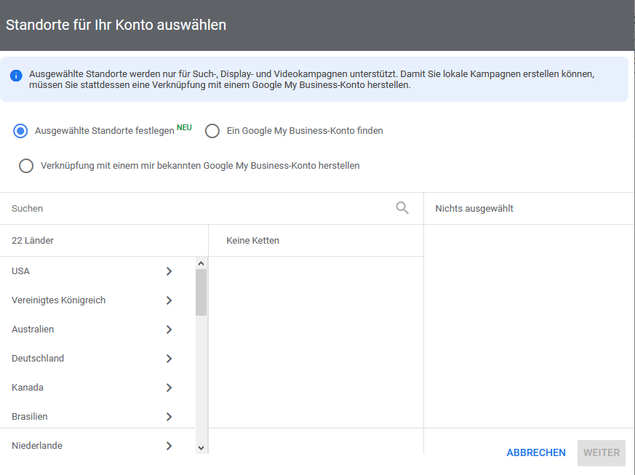Click scrollbar up arrow in country list

[201, 263]
